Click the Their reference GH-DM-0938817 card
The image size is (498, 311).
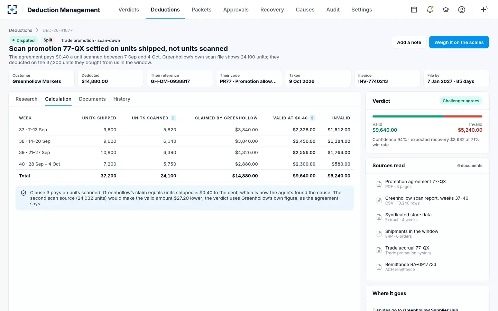coord(180,78)
